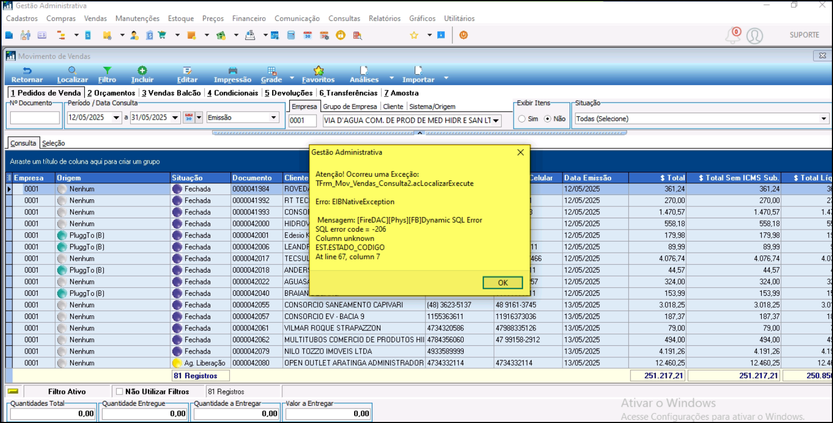Click the green money bills icon
The image size is (833, 423).
(221, 35)
